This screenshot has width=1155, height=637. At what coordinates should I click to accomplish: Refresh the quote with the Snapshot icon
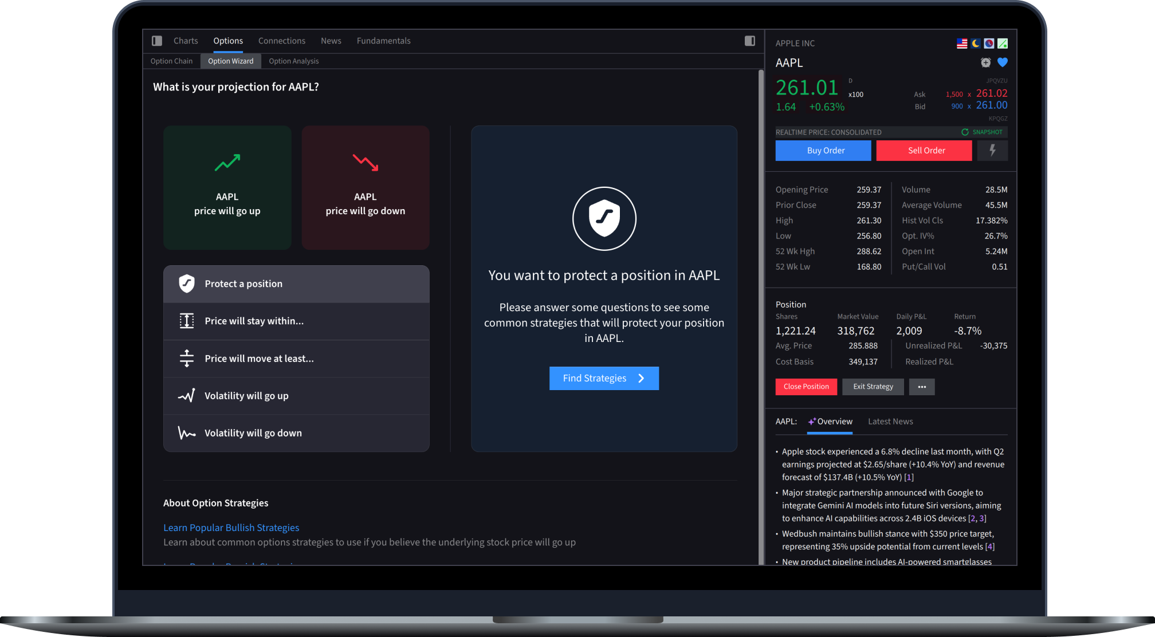click(x=965, y=132)
